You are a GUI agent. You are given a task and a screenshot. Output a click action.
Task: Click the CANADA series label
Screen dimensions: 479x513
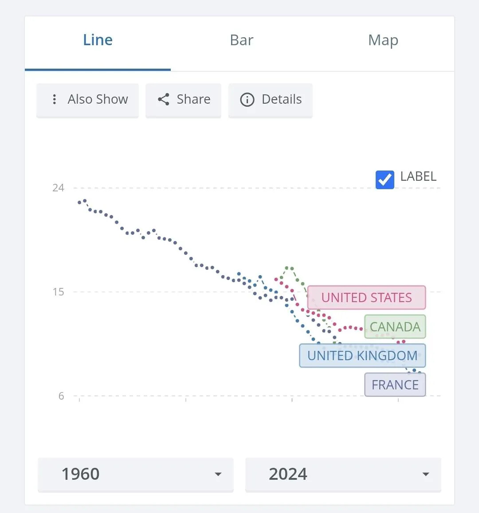pyautogui.click(x=395, y=327)
